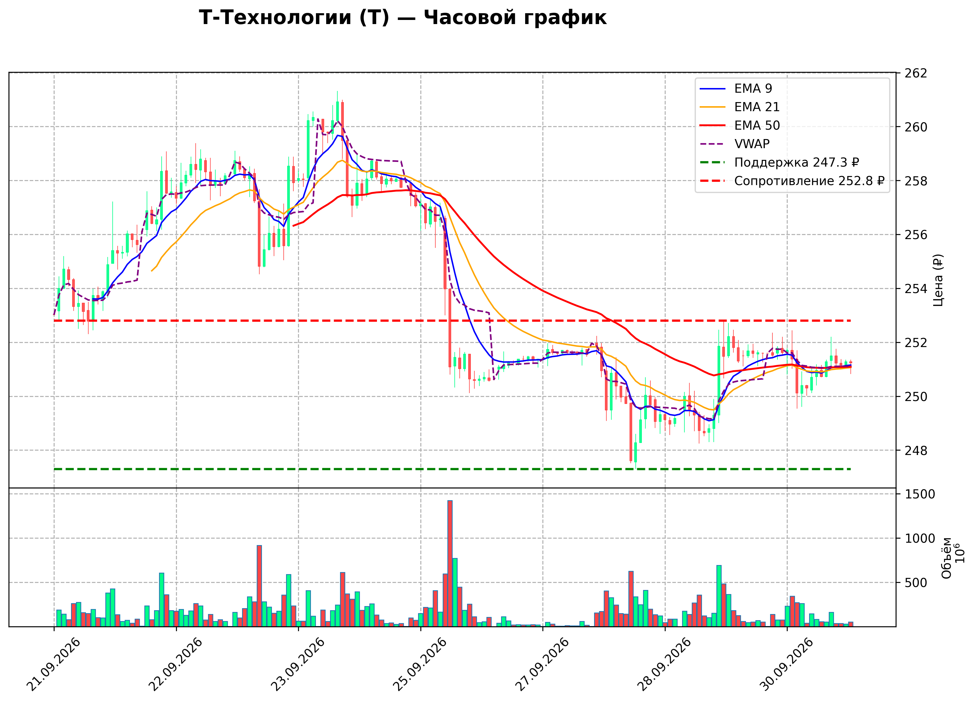Click the axis label 'Цена (₽)'
Screen dimensions: 976x702
click(x=938, y=280)
